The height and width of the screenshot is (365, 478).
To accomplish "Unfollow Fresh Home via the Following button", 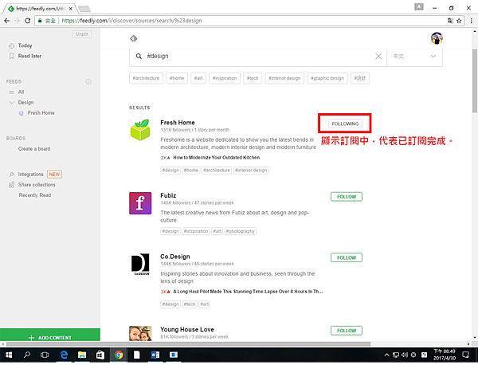I will 345,124.
